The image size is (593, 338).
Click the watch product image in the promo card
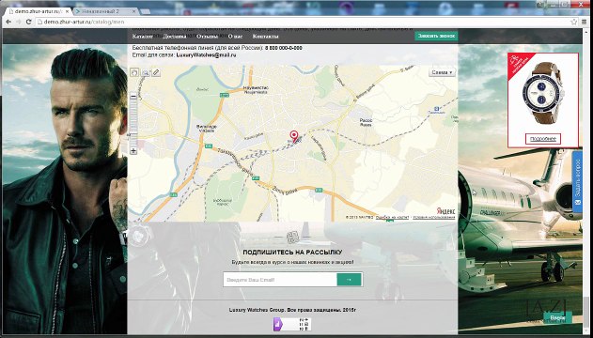point(543,93)
